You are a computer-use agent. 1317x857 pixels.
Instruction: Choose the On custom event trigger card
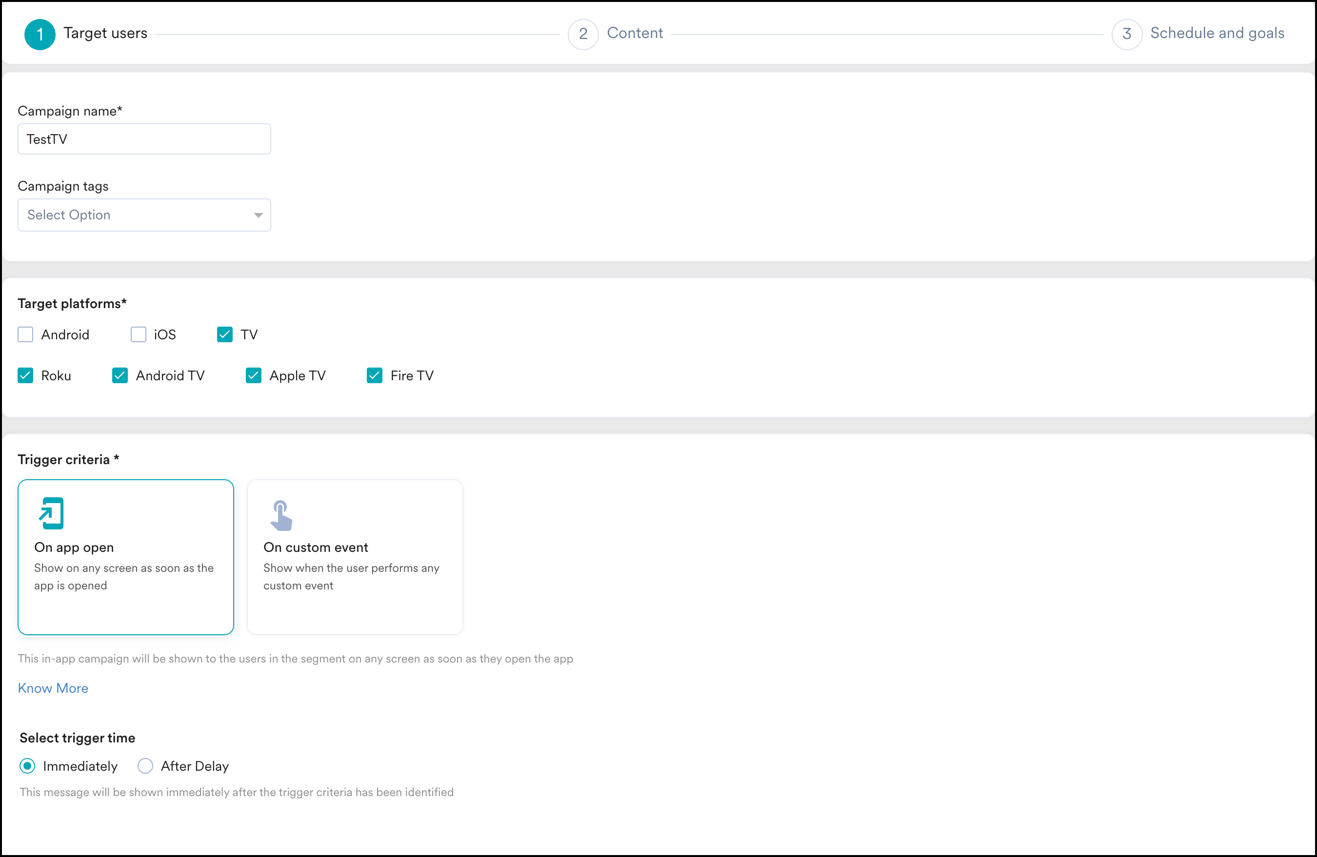coord(355,557)
